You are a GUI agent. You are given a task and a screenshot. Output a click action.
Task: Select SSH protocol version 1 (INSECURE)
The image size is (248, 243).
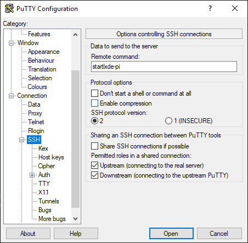click(x=168, y=121)
